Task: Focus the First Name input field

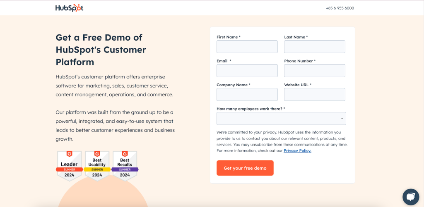Action: pos(247,46)
